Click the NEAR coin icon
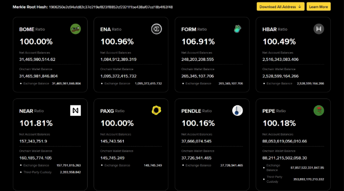 pyautogui.click(x=76, y=110)
